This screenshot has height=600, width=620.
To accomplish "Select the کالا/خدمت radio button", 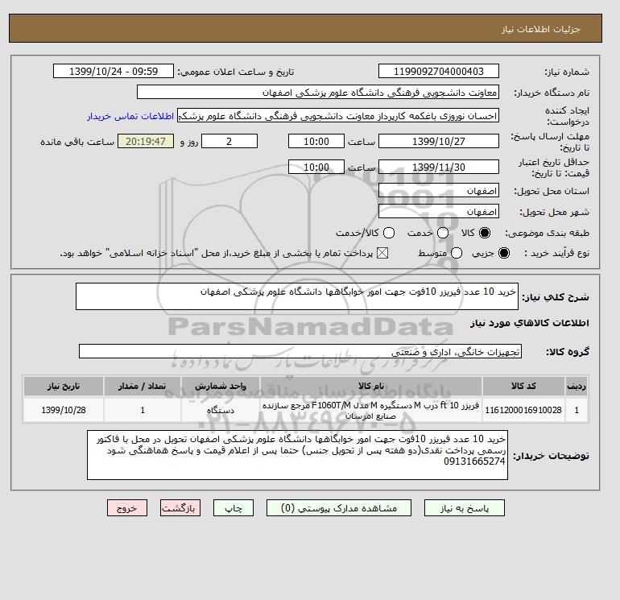I will (389, 233).
